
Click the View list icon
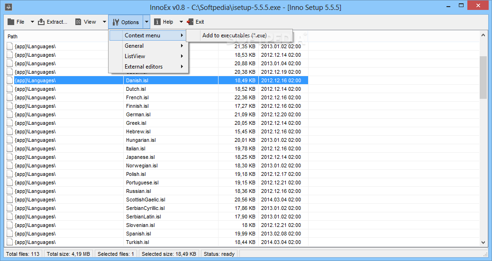(x=78, y=22)
